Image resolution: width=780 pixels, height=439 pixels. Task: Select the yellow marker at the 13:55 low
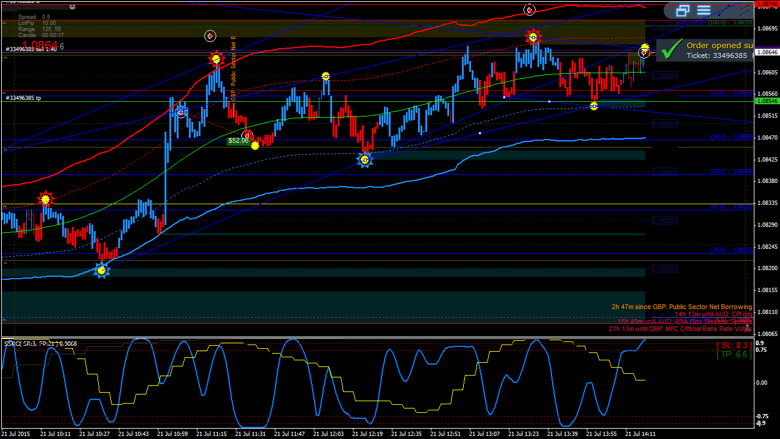click(594, 106)
